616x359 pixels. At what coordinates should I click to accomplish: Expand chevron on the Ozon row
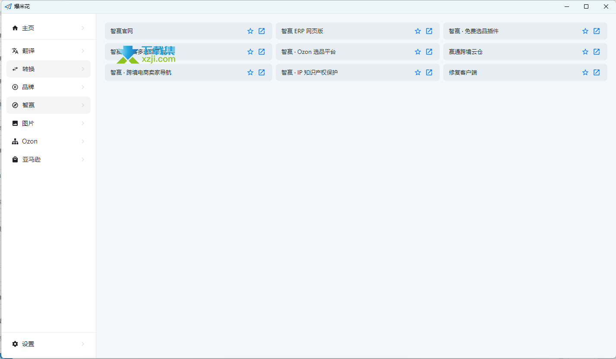pyautogui.click(x=83, y=141)
